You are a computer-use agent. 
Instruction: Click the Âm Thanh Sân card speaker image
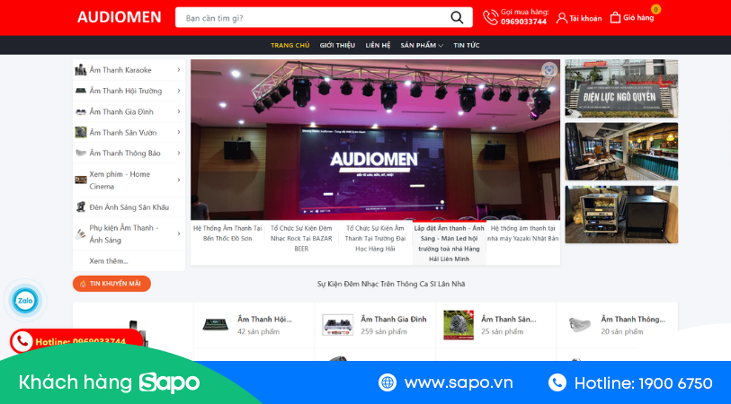pos(459,325)
